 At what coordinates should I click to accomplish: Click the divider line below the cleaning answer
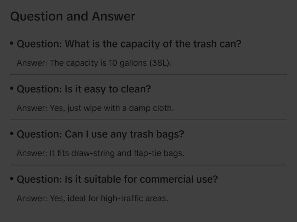point(148,120)
